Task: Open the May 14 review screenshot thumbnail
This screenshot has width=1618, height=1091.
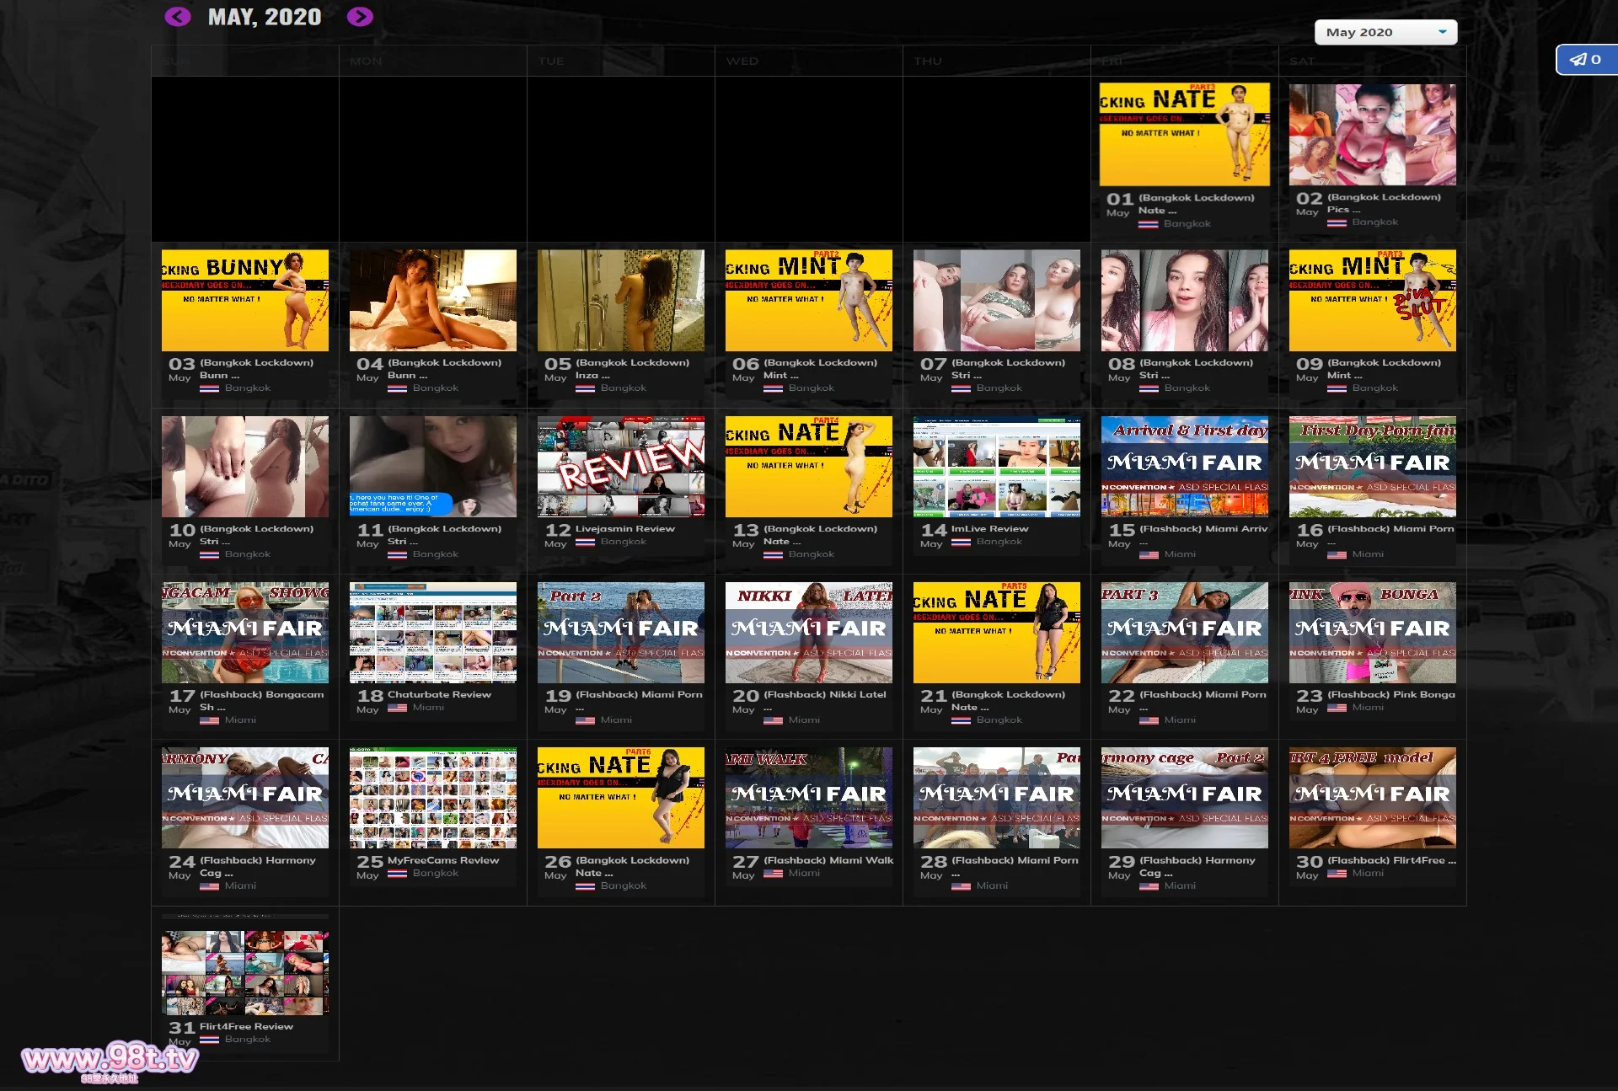Action: (996, 466)
